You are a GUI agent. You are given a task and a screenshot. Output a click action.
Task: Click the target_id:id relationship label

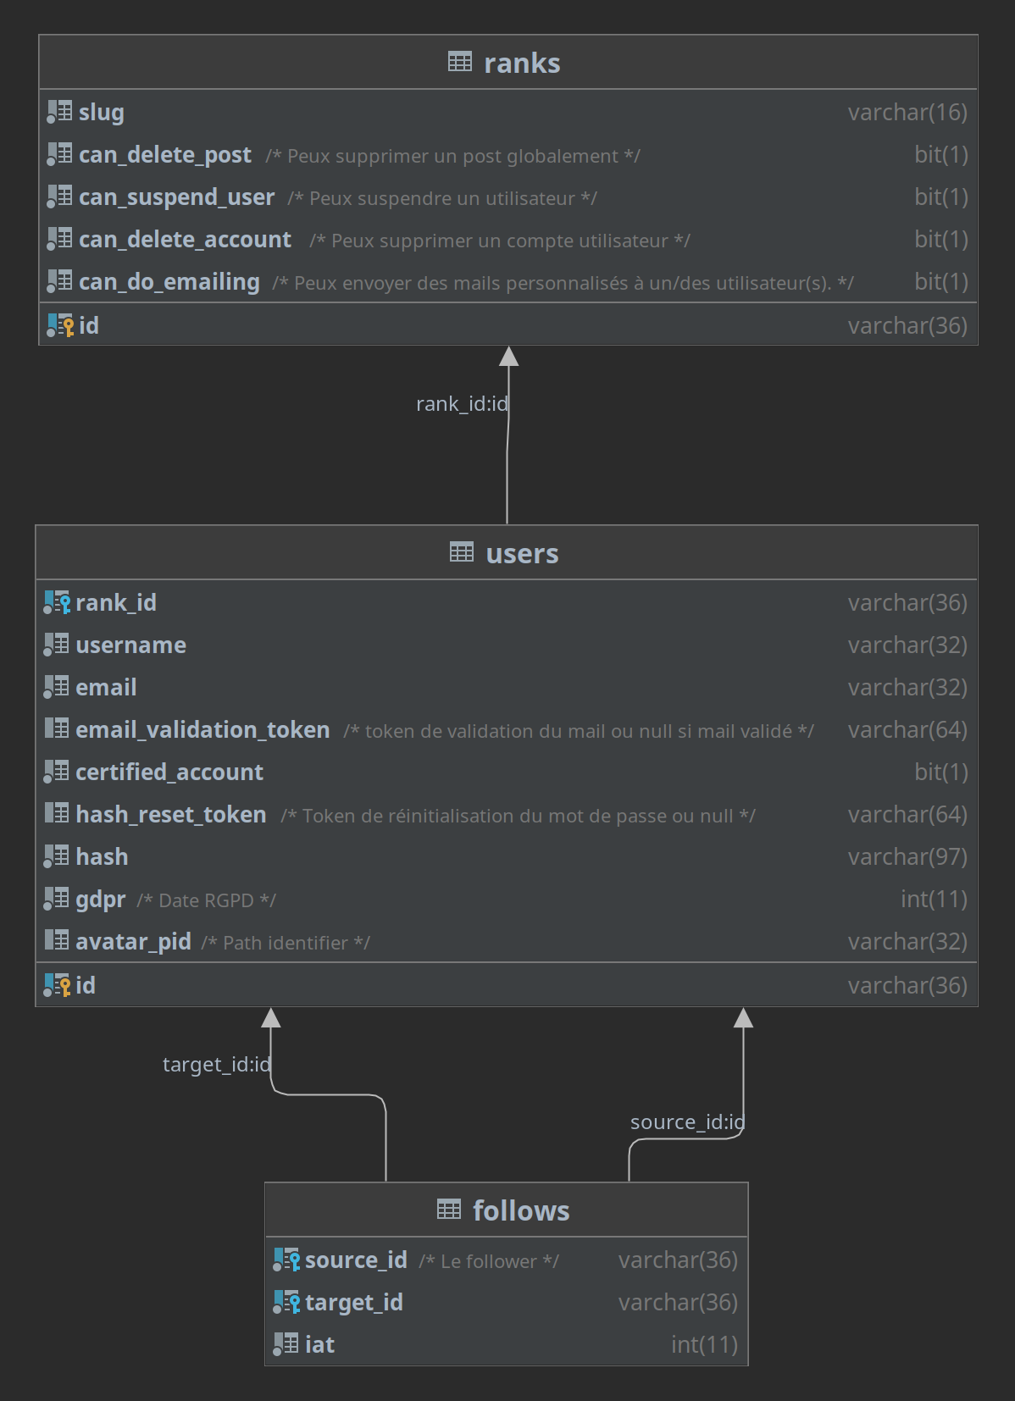217,1064
